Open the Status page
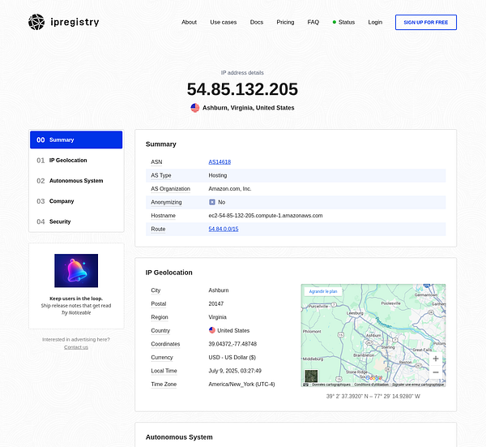486x447 pixels. (x=347, y=22)
